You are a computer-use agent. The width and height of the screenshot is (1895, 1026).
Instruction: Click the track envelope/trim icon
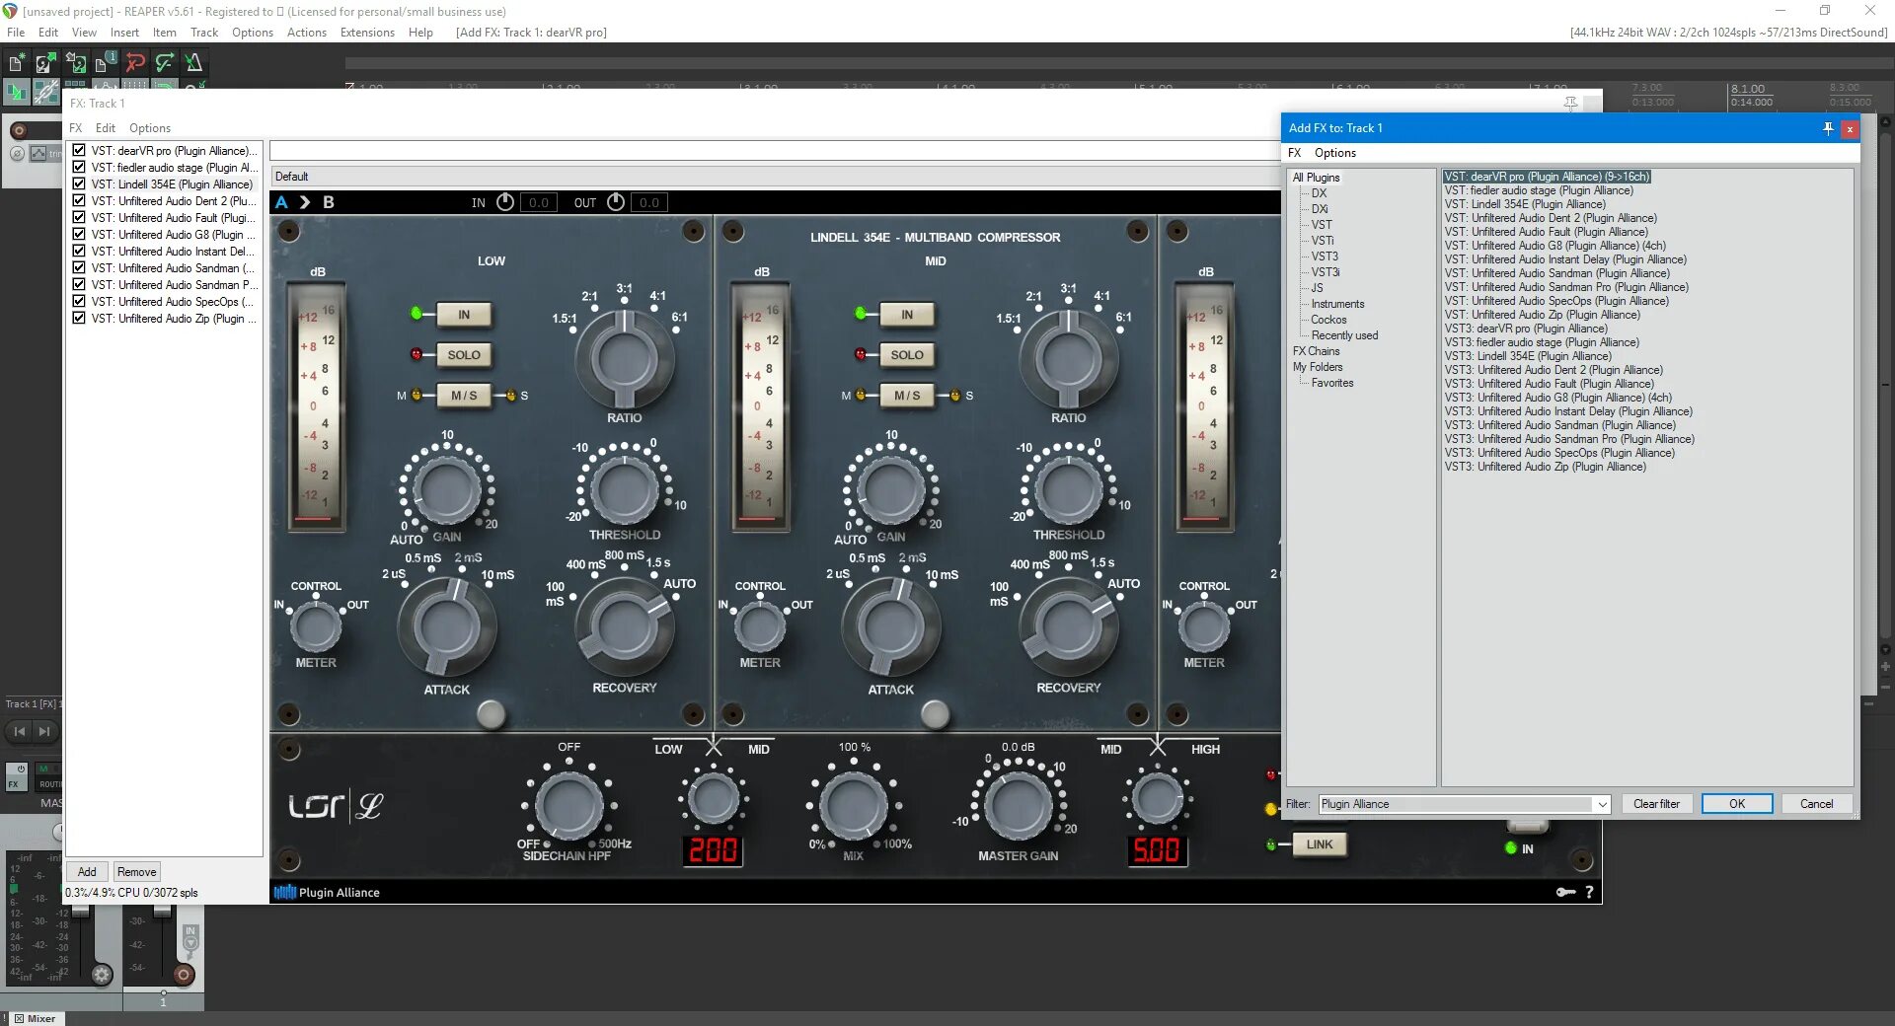click(x=38, y=154)
